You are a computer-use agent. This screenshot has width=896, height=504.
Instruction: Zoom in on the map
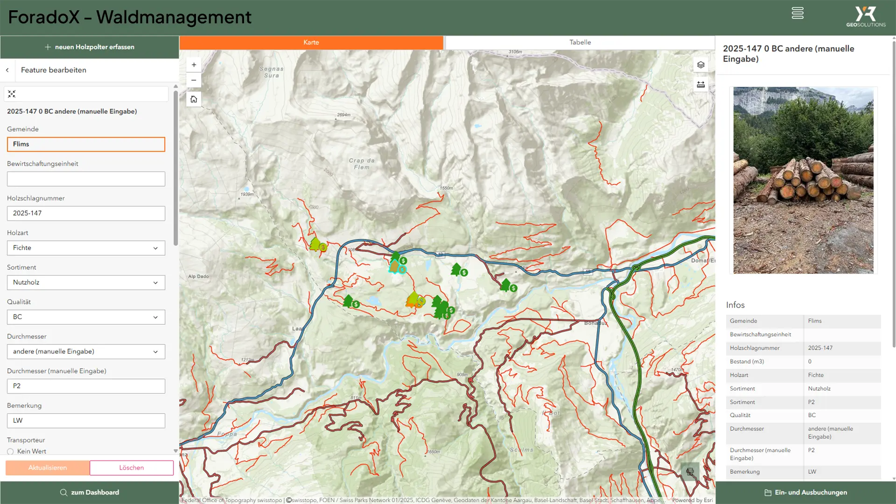[194, 65]
